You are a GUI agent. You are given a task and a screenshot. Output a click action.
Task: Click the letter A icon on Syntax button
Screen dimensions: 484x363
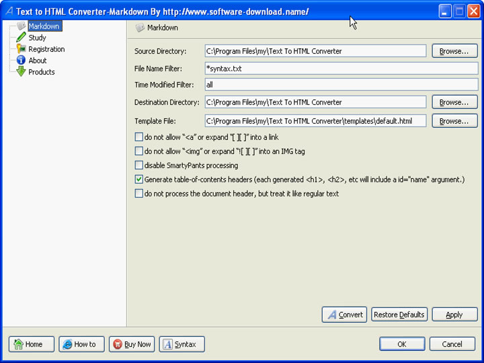[x=167, y=344]
